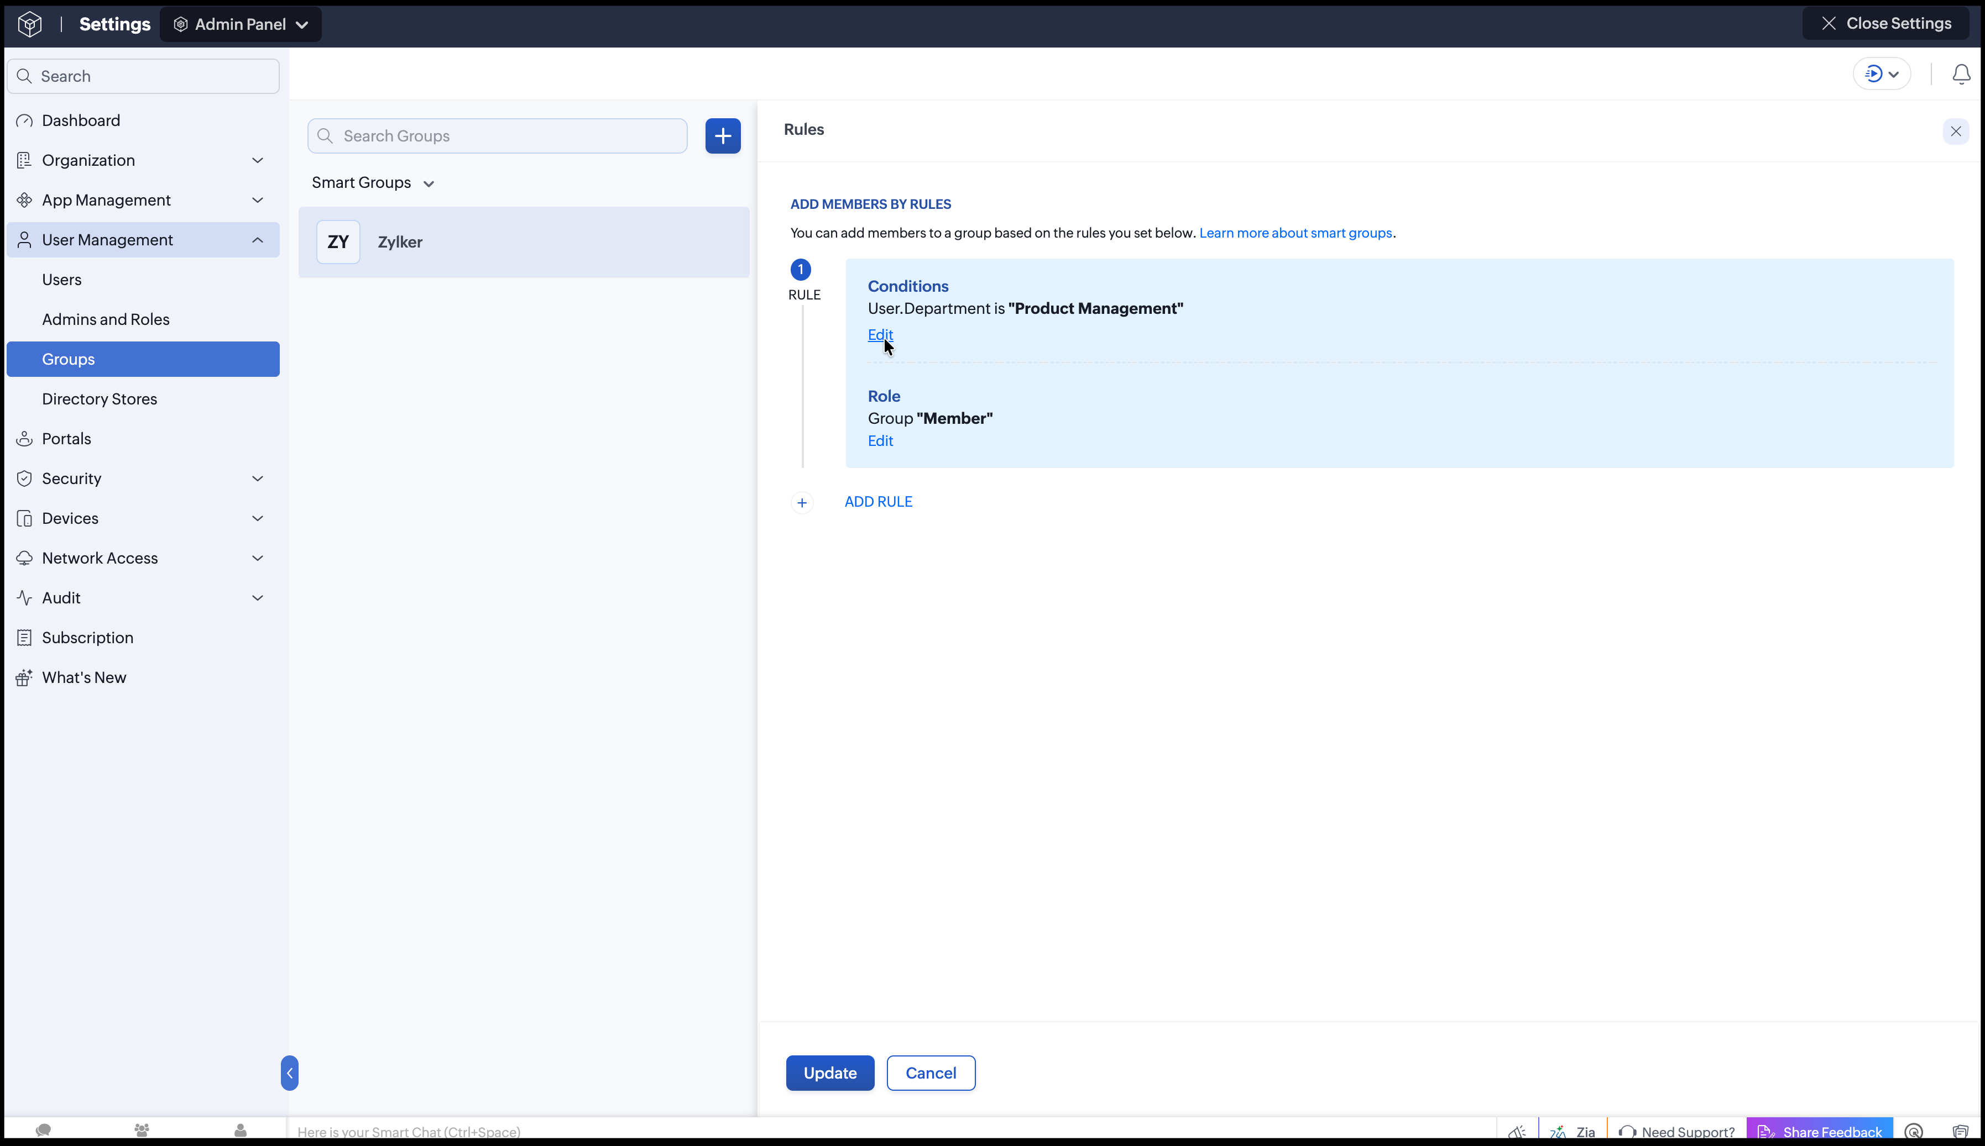Click ADD RULE link
The height and width of the screenshot is (1146, 1985).
pyautogui.click(x=879, y=501)
